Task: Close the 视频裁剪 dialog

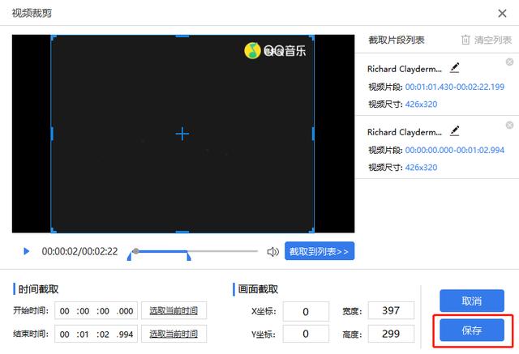Action: point(502,13)
